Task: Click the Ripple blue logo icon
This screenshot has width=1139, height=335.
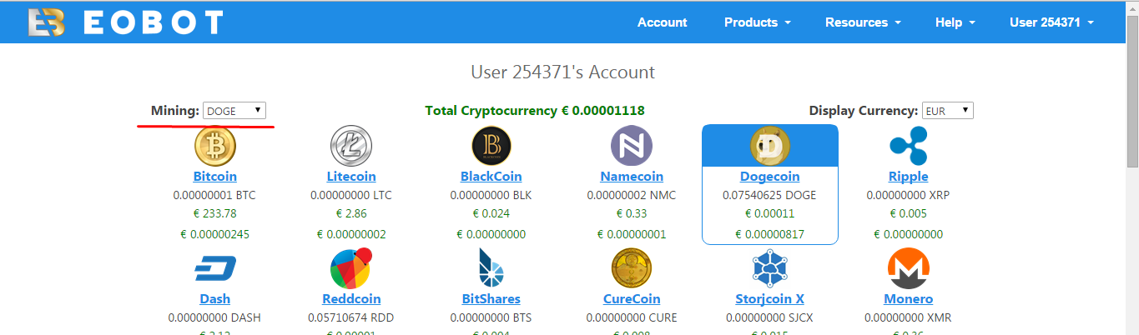Action: (909, 146)
